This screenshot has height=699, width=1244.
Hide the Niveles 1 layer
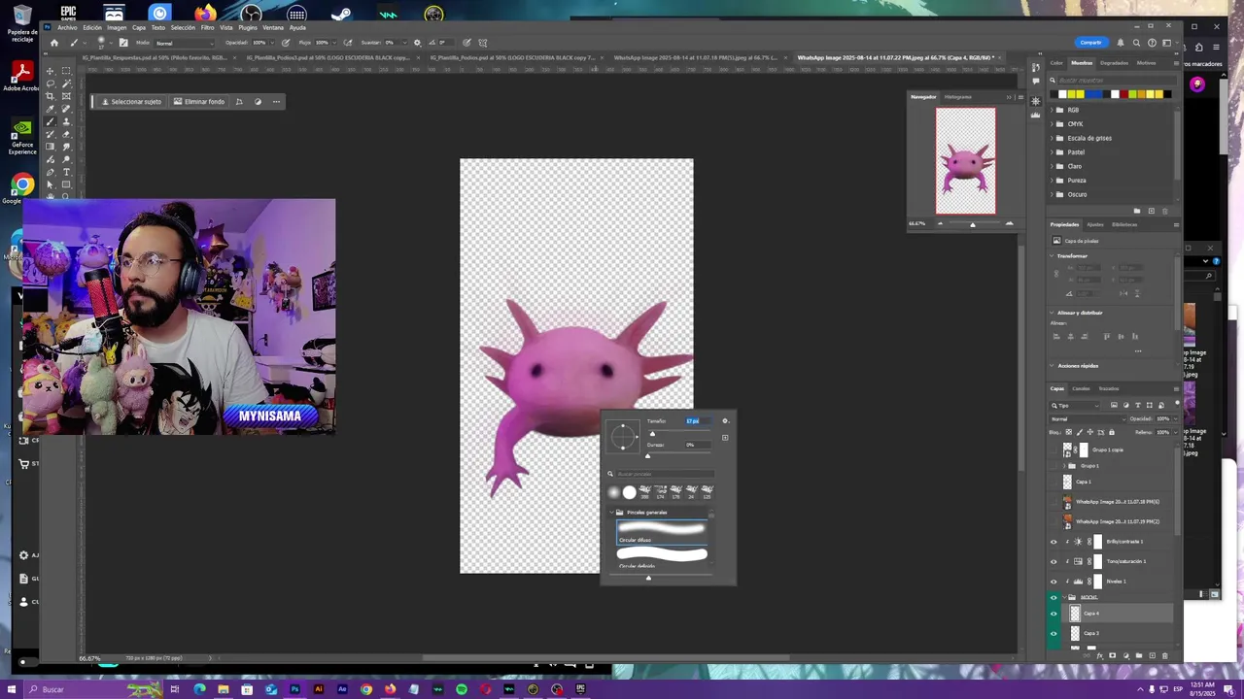pyautogui.click(x=1054, y=582)
